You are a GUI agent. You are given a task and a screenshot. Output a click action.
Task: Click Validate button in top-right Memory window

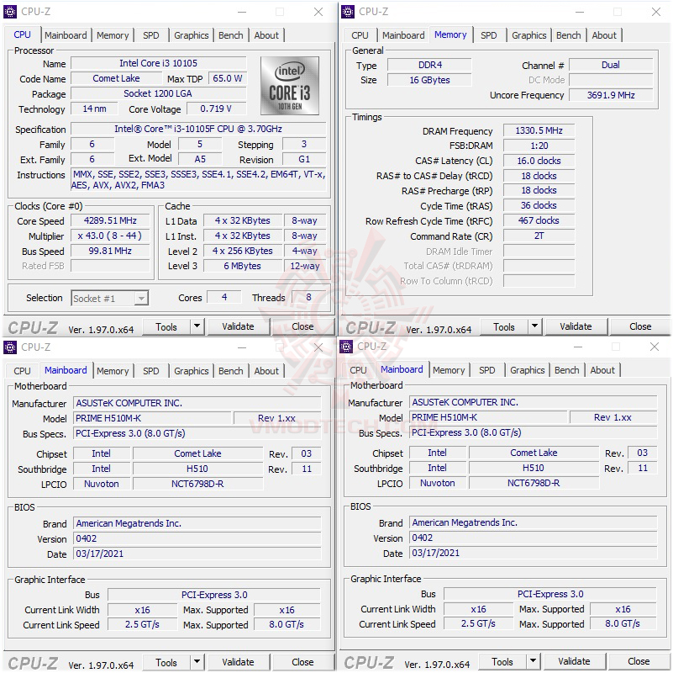tap(576, 326)
